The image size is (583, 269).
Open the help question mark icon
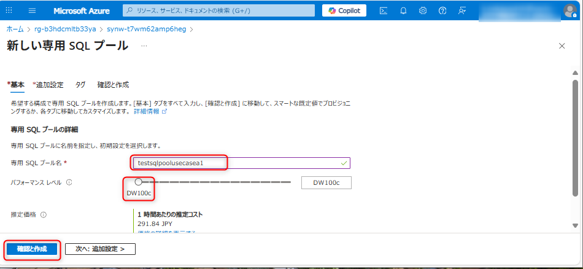(x=442, y=10)
